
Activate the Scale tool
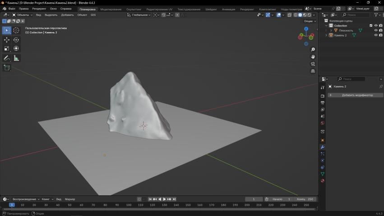pos(7,49)
